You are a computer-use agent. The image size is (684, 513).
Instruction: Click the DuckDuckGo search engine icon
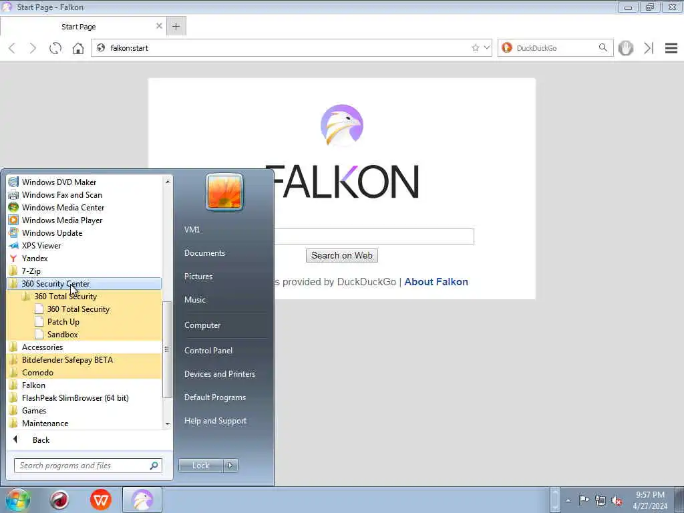[x=507, y=48]
